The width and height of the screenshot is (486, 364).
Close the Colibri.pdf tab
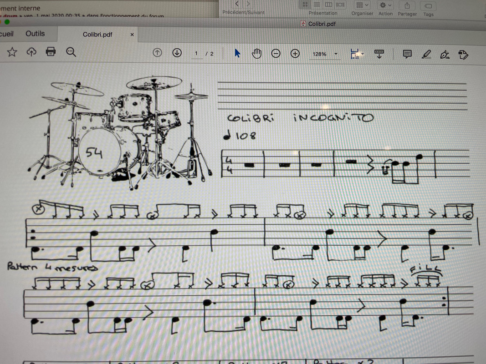click(x=132, y=35)
